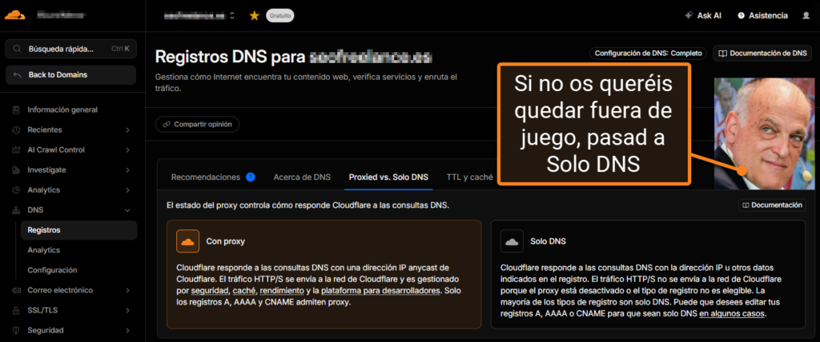Open the en algunos casos link
The width and height of the screenshot is (820, 342).
coord(732,314)
